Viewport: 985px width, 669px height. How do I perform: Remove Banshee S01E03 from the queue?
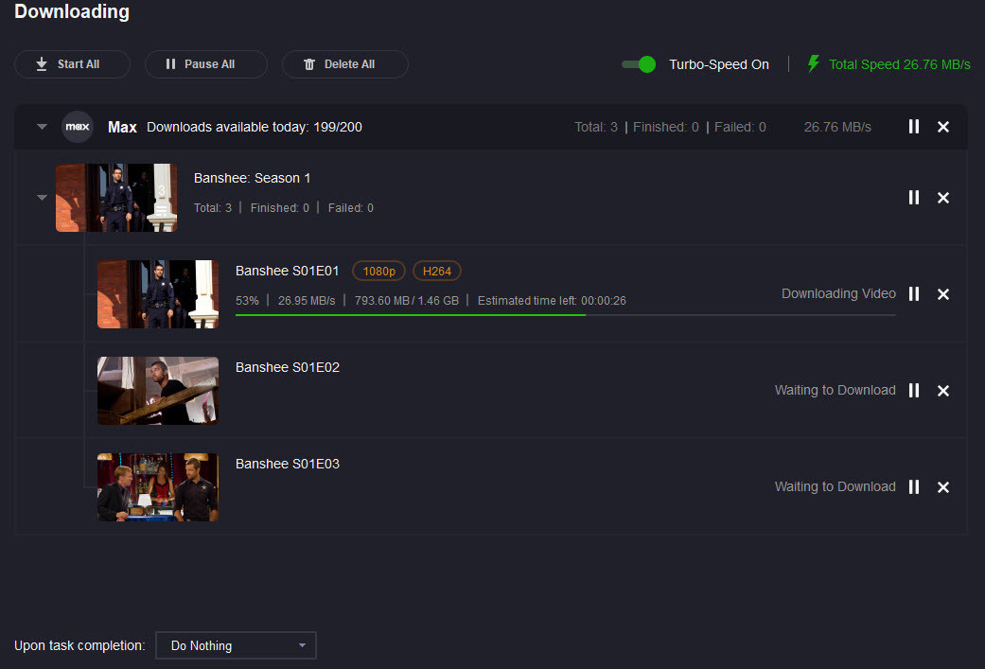[942, 487]
